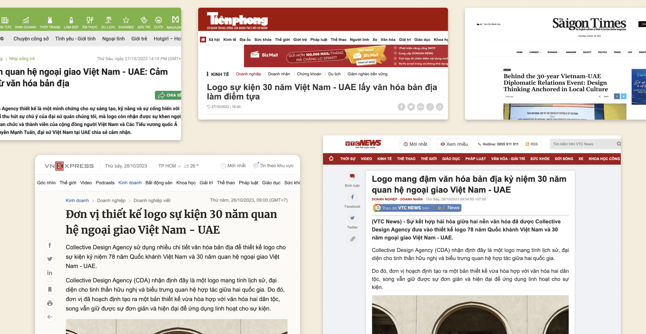Click the Kinh Doanh chart icon in green bar
Viewport: 646px width, 334px height.
(26, 20)
